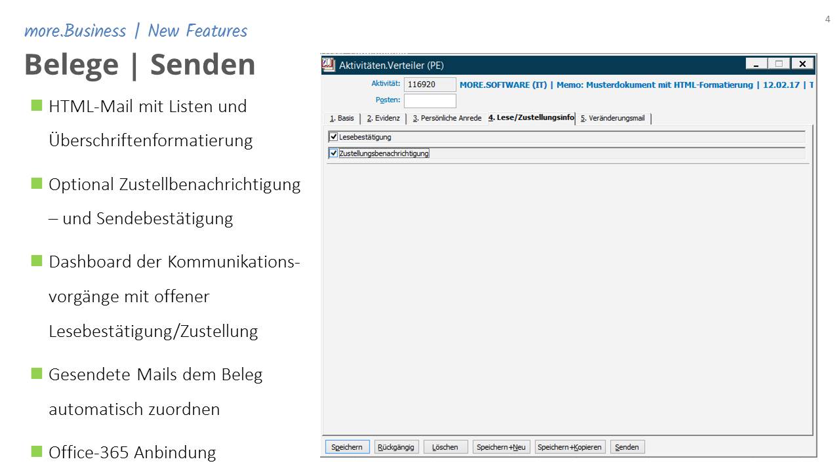Image resolution: width=839 pixels, height=472 pixels.
Task: Close the Aktivitäten.Verteiler window
Action: tap(802, 64)
